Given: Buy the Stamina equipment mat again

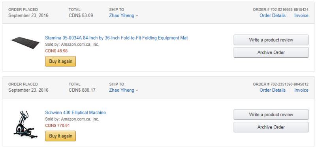Looking at the screenshot, I should [x=60, y=61].
